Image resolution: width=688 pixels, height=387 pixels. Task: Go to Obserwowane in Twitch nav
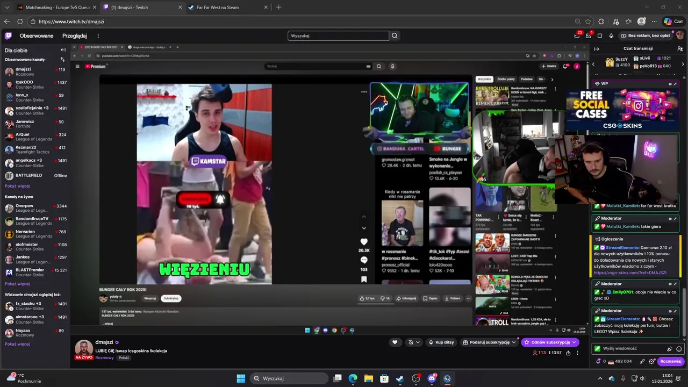click(x=37, y=36)
